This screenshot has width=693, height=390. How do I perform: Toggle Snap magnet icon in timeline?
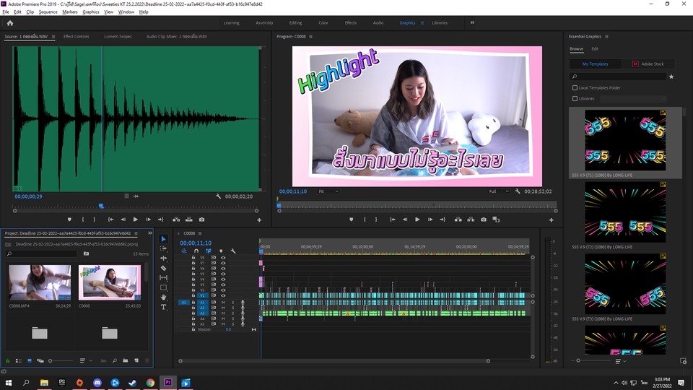coord(196,251)
